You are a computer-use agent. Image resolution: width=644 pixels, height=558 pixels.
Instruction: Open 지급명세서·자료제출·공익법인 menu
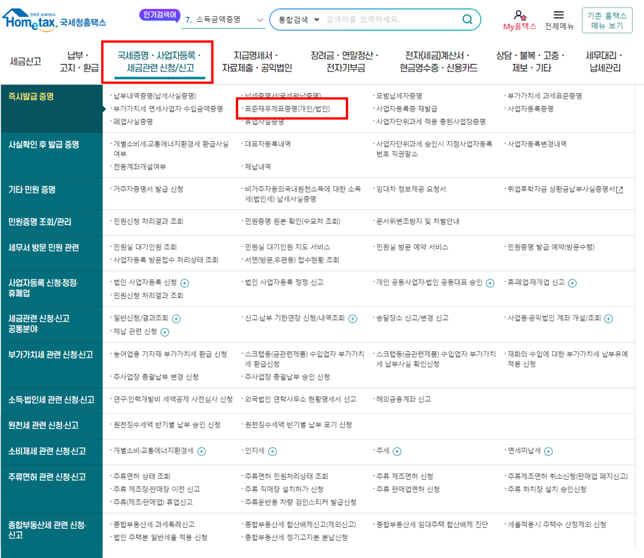[257, 62]
